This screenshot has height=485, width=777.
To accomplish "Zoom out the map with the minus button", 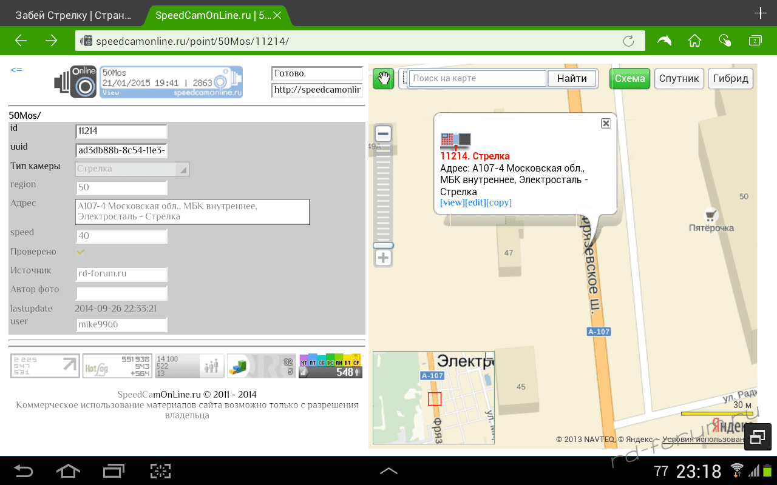I will 383,134.
